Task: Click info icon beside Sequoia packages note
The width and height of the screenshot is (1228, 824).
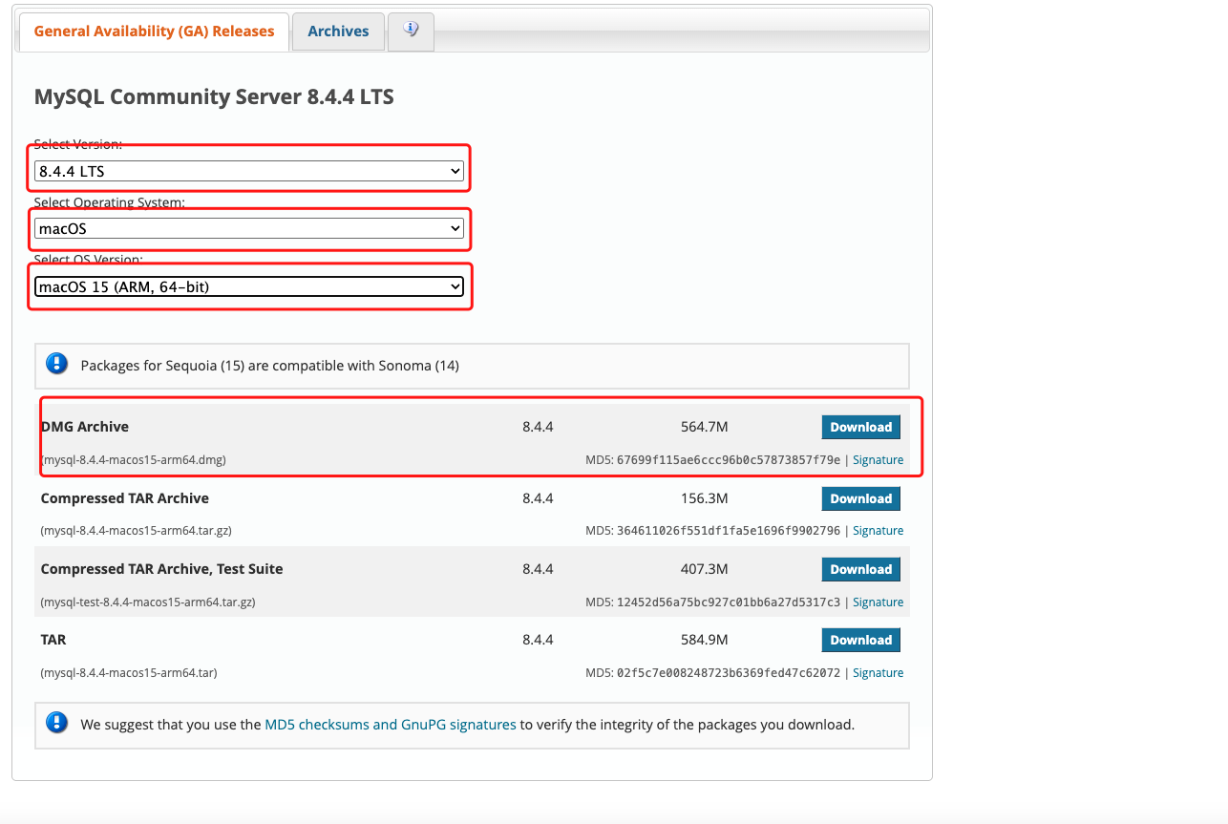Action: pyautogui.click(x=57, y=364)
